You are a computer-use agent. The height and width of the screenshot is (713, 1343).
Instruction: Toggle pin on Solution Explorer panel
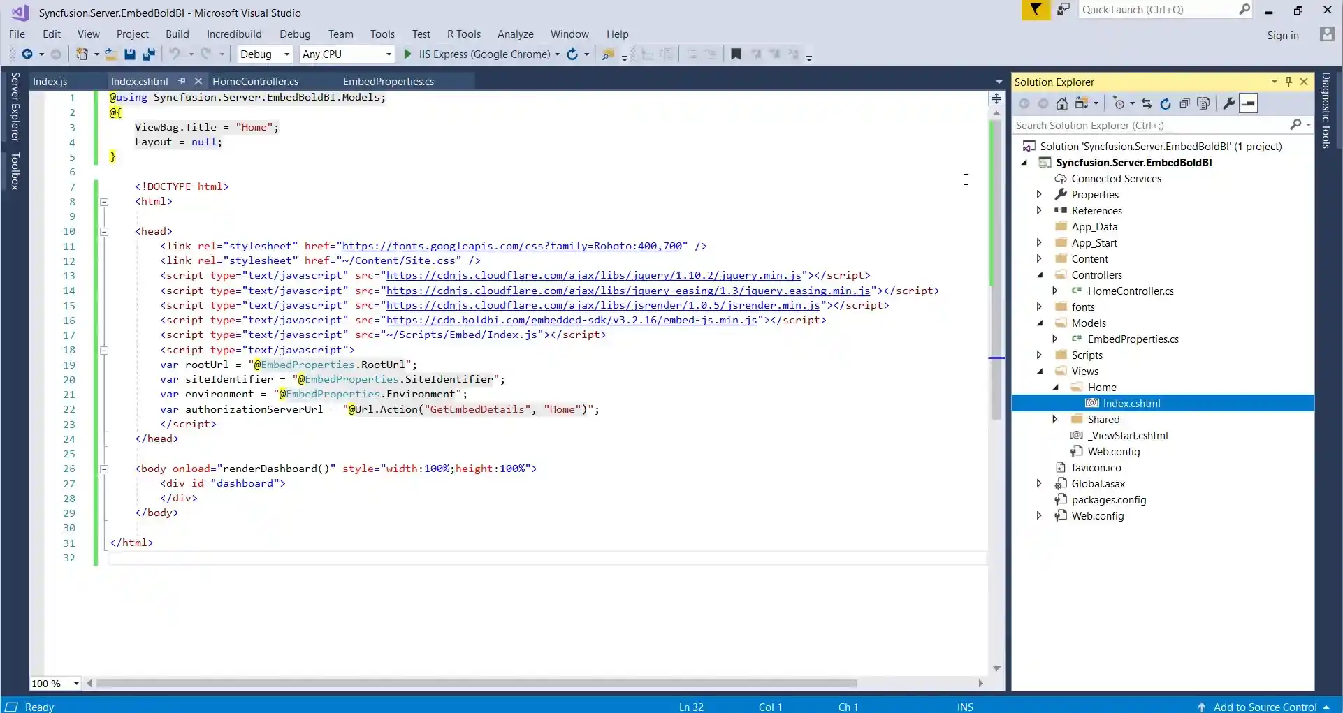click(x=1288, y=82)
